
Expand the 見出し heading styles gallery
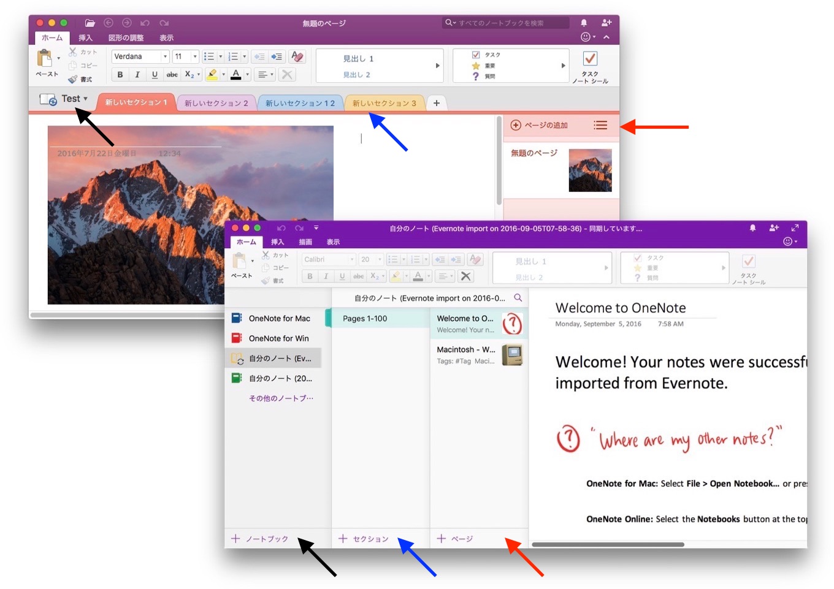coord(437,66)
